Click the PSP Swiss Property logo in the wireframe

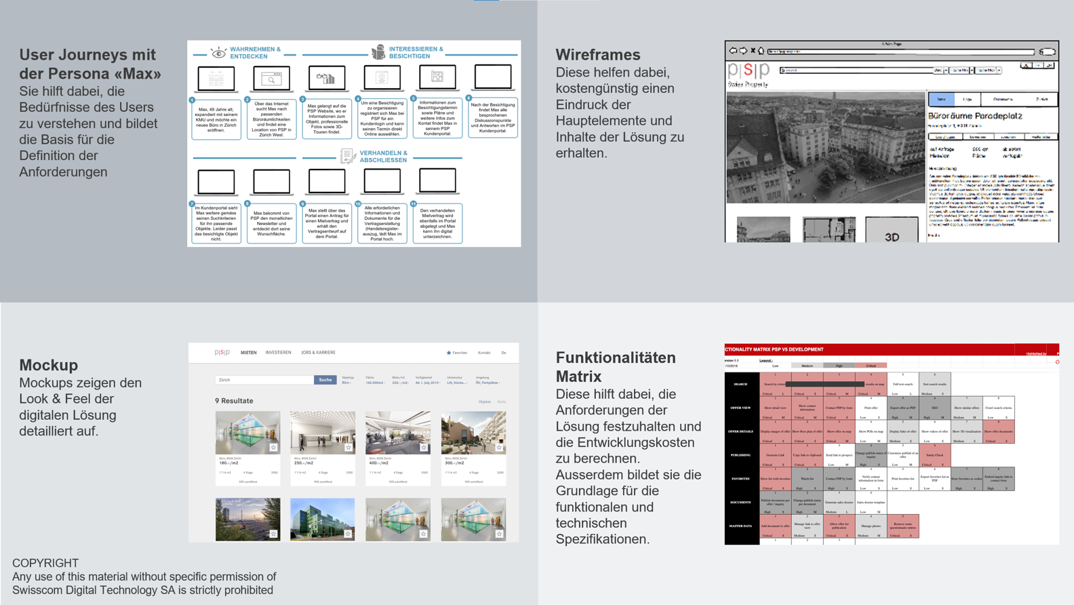click(749, 75)
